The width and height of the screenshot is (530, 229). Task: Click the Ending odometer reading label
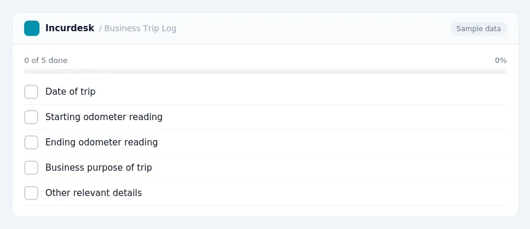coord(101,142)
